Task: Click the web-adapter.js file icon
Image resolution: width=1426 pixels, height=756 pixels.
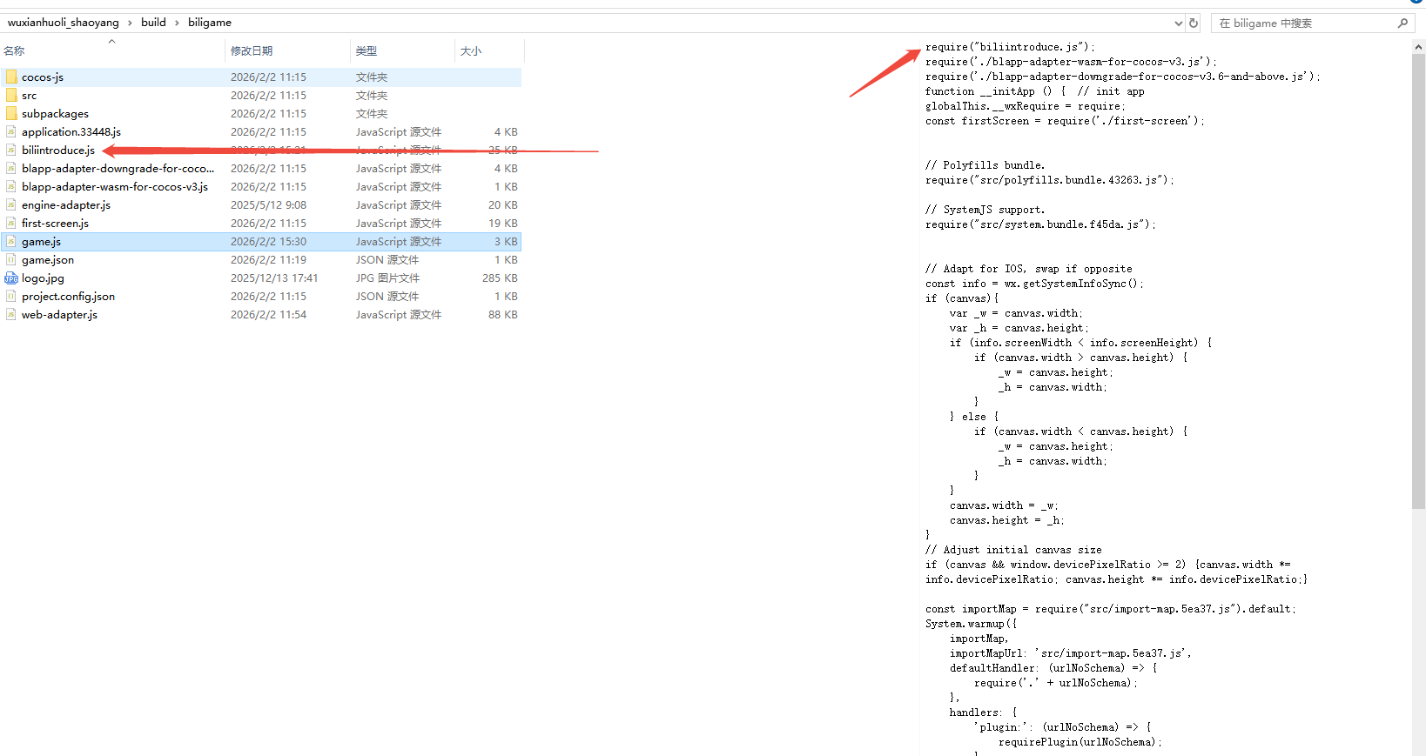Action: (x=11, y=315)
